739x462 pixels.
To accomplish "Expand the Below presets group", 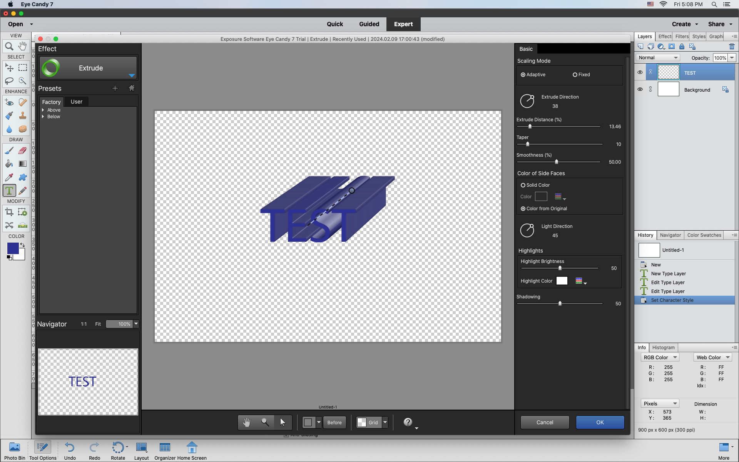I will [43, 117].
